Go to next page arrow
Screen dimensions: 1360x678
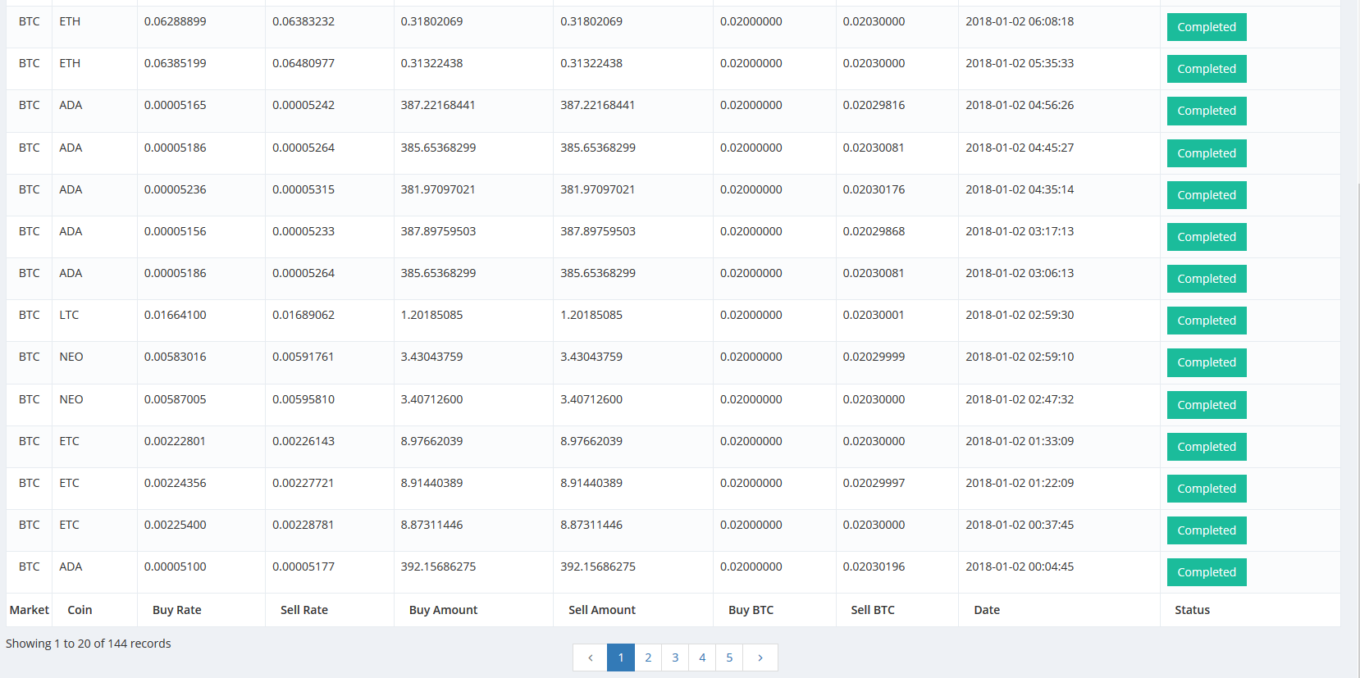[x=760, y=658]
